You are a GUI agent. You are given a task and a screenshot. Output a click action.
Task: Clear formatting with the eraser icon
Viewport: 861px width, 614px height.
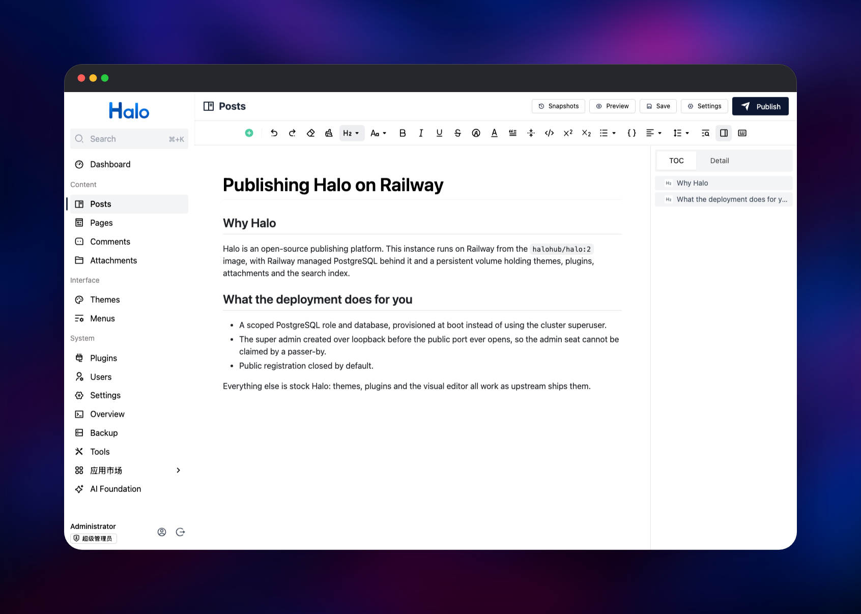point(310,133)
